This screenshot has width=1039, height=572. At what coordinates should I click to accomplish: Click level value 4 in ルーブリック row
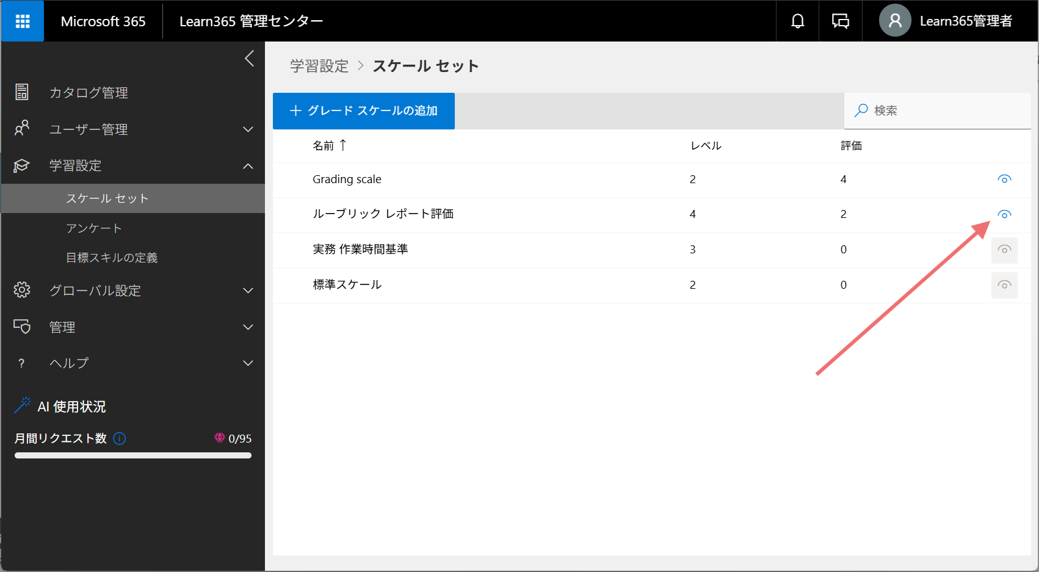(693, 214)
